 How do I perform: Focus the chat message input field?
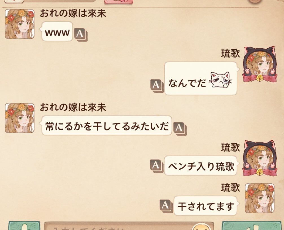coord(129,226)
